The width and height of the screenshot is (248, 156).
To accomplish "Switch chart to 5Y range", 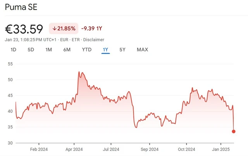I will pos(122,50).
